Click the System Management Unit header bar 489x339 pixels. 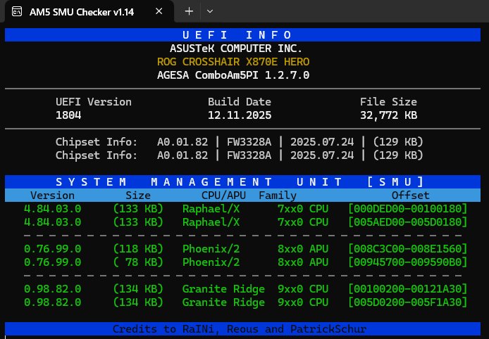pos(244,181)
